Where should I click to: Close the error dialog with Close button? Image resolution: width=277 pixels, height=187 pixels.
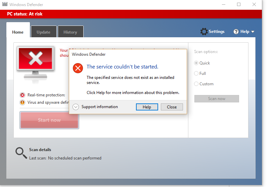coord(172,107)
